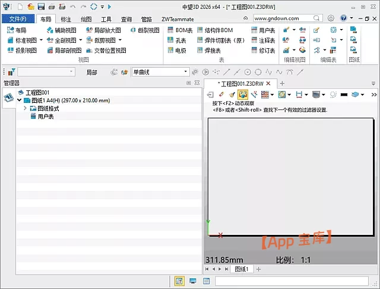This screenshot has width=380, height=289.
Task: Collapse the 图纸1 A4(H) sheet node
Action: 20,100
